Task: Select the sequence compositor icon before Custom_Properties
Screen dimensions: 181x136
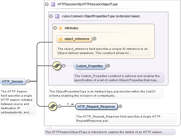Action: (x=57, y=66)
